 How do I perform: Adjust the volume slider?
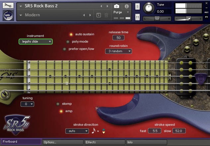click(x=188, y=19)
